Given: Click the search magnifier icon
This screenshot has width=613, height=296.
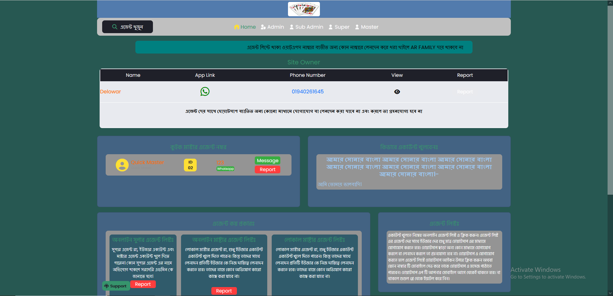Looking at the screenshot, I should coord(115,27).
